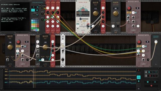The width and height of the screenshot is (161, 91).
Task: Click the teal circular reset icon
Action: (156, 72)
